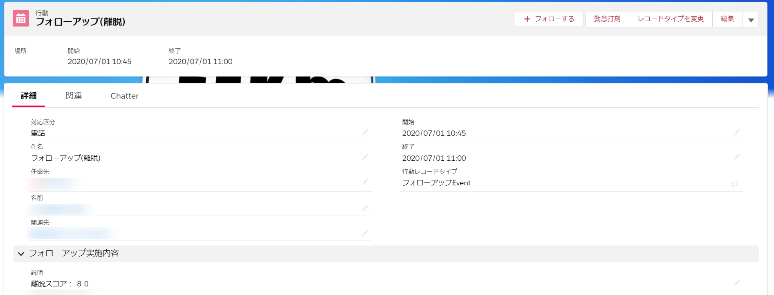Change record type icon beside フォローアップEvent
Screen dimensions: 774x295
point(735,184)
